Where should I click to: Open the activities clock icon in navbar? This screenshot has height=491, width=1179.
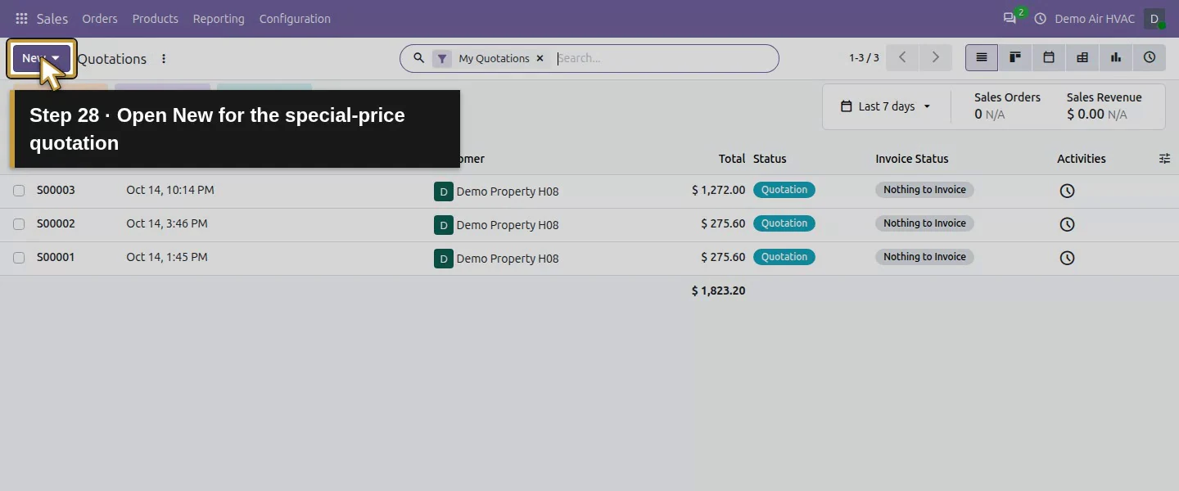pos(1041,19)
